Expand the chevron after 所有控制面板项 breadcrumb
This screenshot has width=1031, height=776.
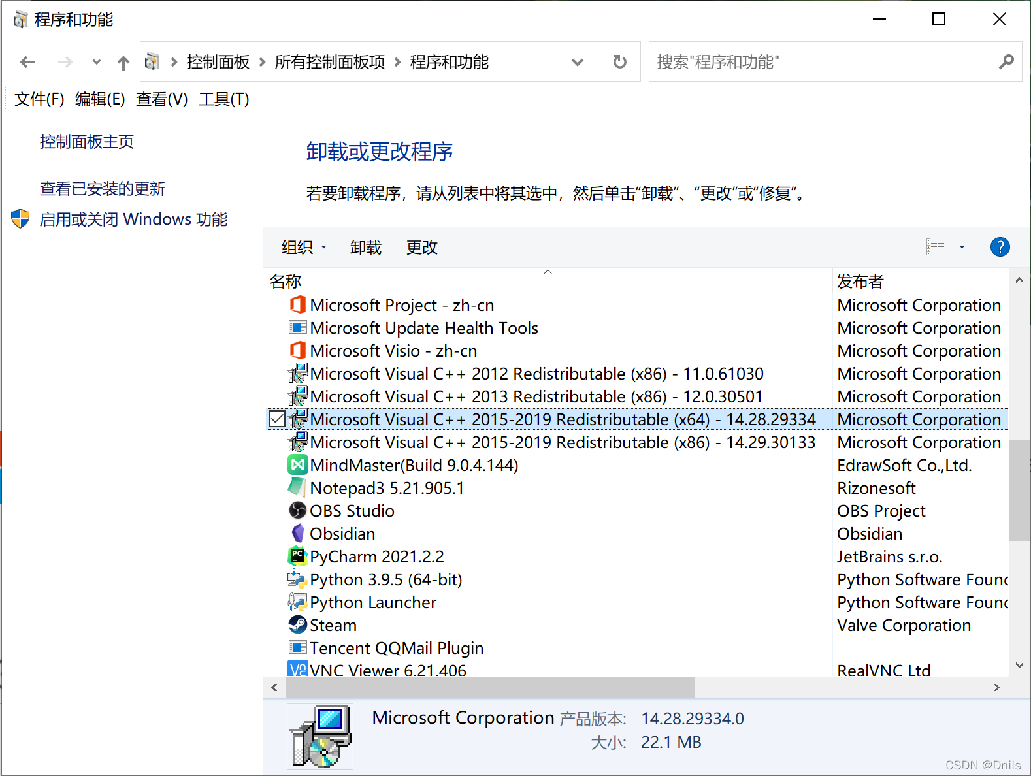click(x=397, y=62)
